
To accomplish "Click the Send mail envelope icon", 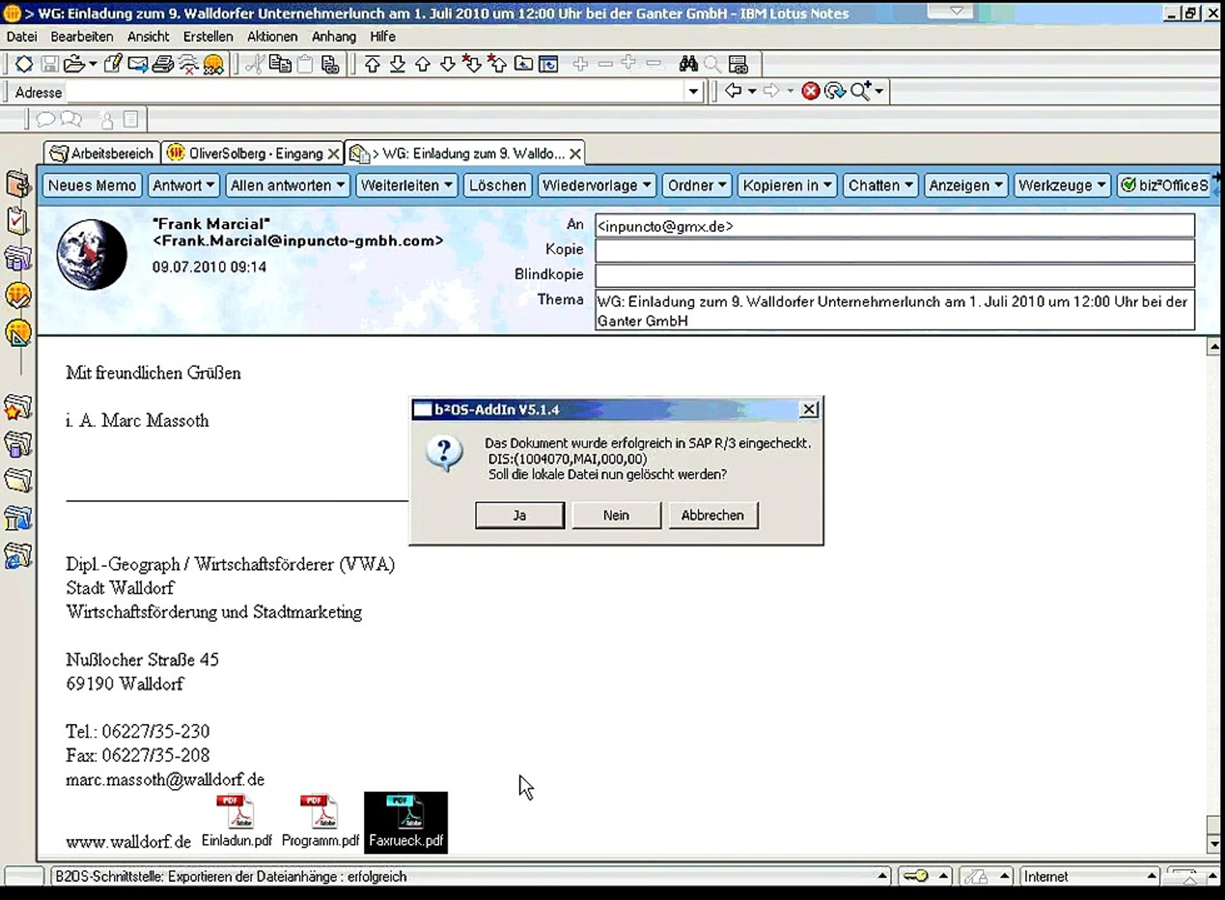I will [138, 64].
